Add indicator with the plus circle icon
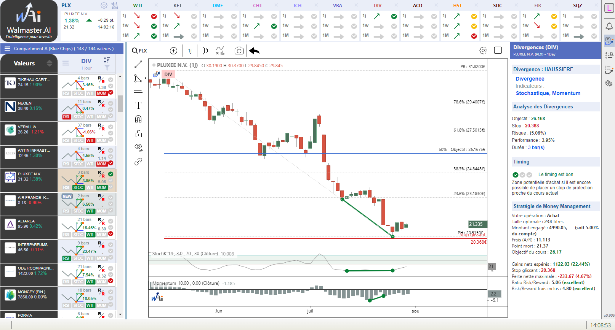This screenshot has width=615, height=330. (x=173, y=51)
